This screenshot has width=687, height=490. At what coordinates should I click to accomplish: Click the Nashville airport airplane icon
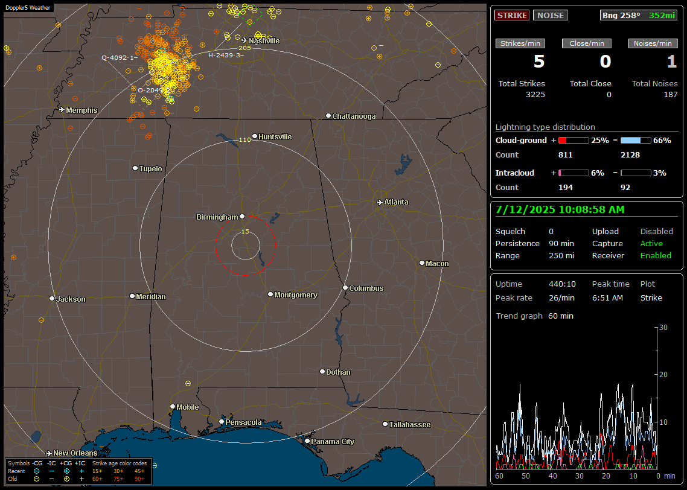tap(244, 40)
